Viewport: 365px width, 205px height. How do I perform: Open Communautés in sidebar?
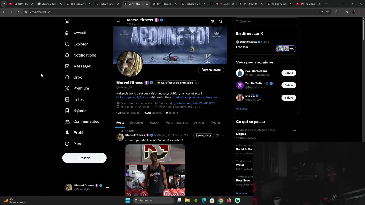[x=82, y=122]
